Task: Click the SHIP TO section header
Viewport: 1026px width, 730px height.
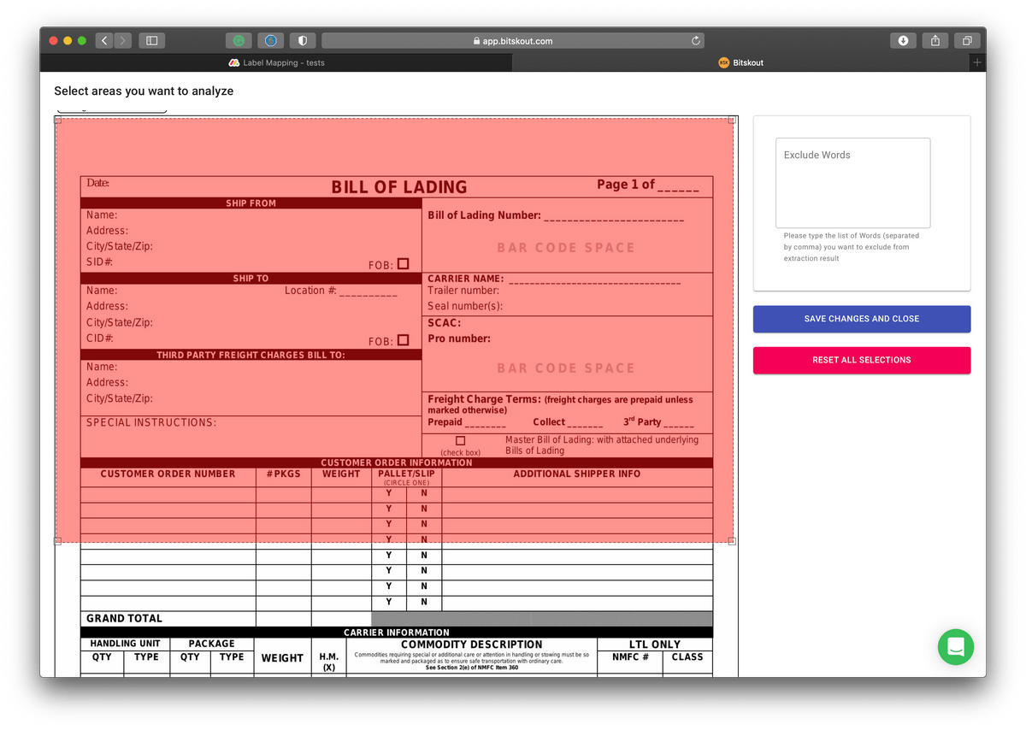Action: (x=251, y=279)
